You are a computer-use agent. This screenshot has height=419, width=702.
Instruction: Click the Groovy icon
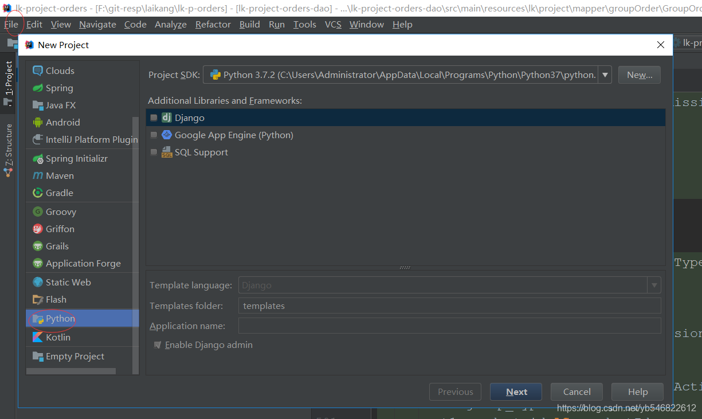coord(38,212)
